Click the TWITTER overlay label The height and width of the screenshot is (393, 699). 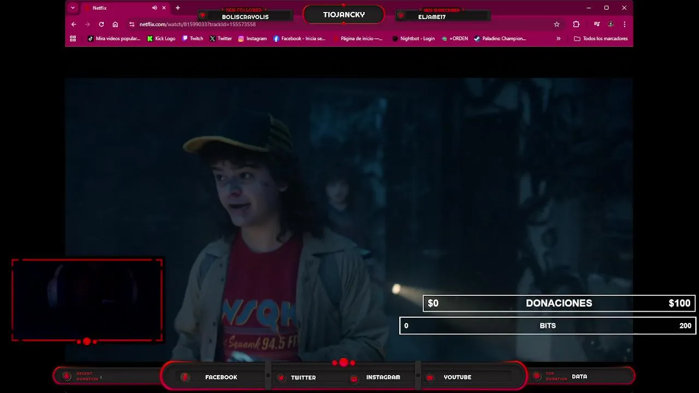[x=303, y=378]
